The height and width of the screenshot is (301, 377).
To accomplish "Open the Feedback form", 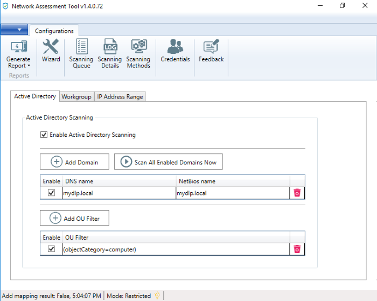I will pyautogui.click(x=211, y=52).
